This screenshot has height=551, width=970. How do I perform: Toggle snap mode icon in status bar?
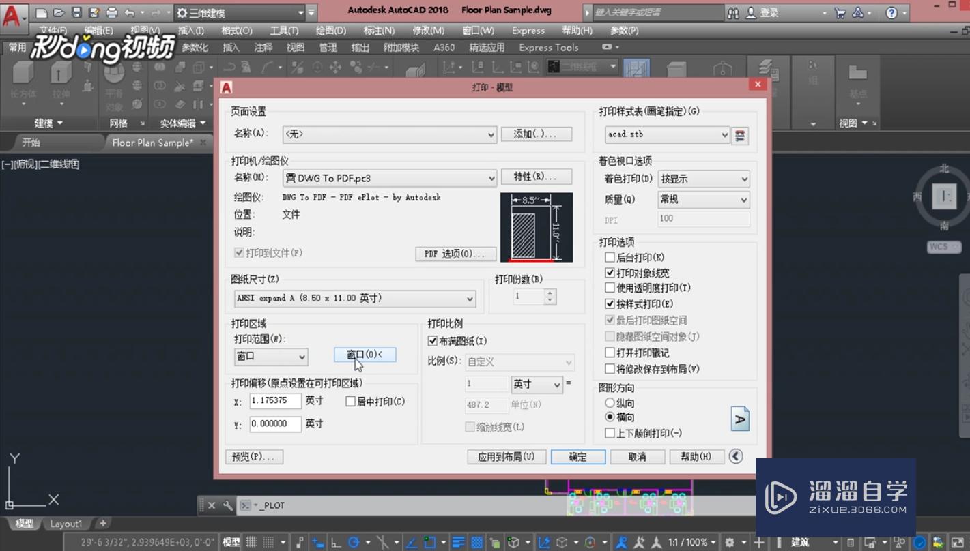tap(268, 542)
